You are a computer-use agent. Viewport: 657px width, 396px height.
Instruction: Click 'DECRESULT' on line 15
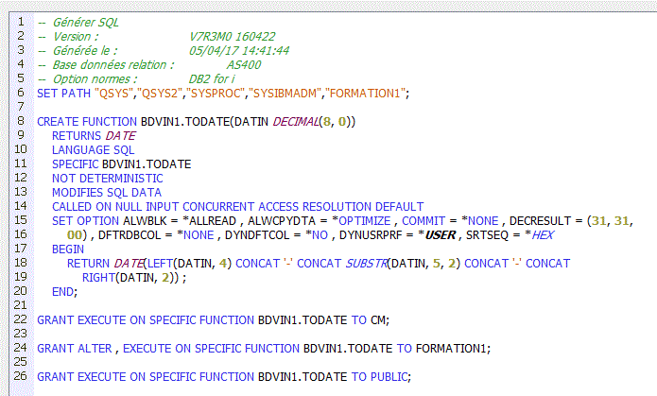[x=540, y=221]
